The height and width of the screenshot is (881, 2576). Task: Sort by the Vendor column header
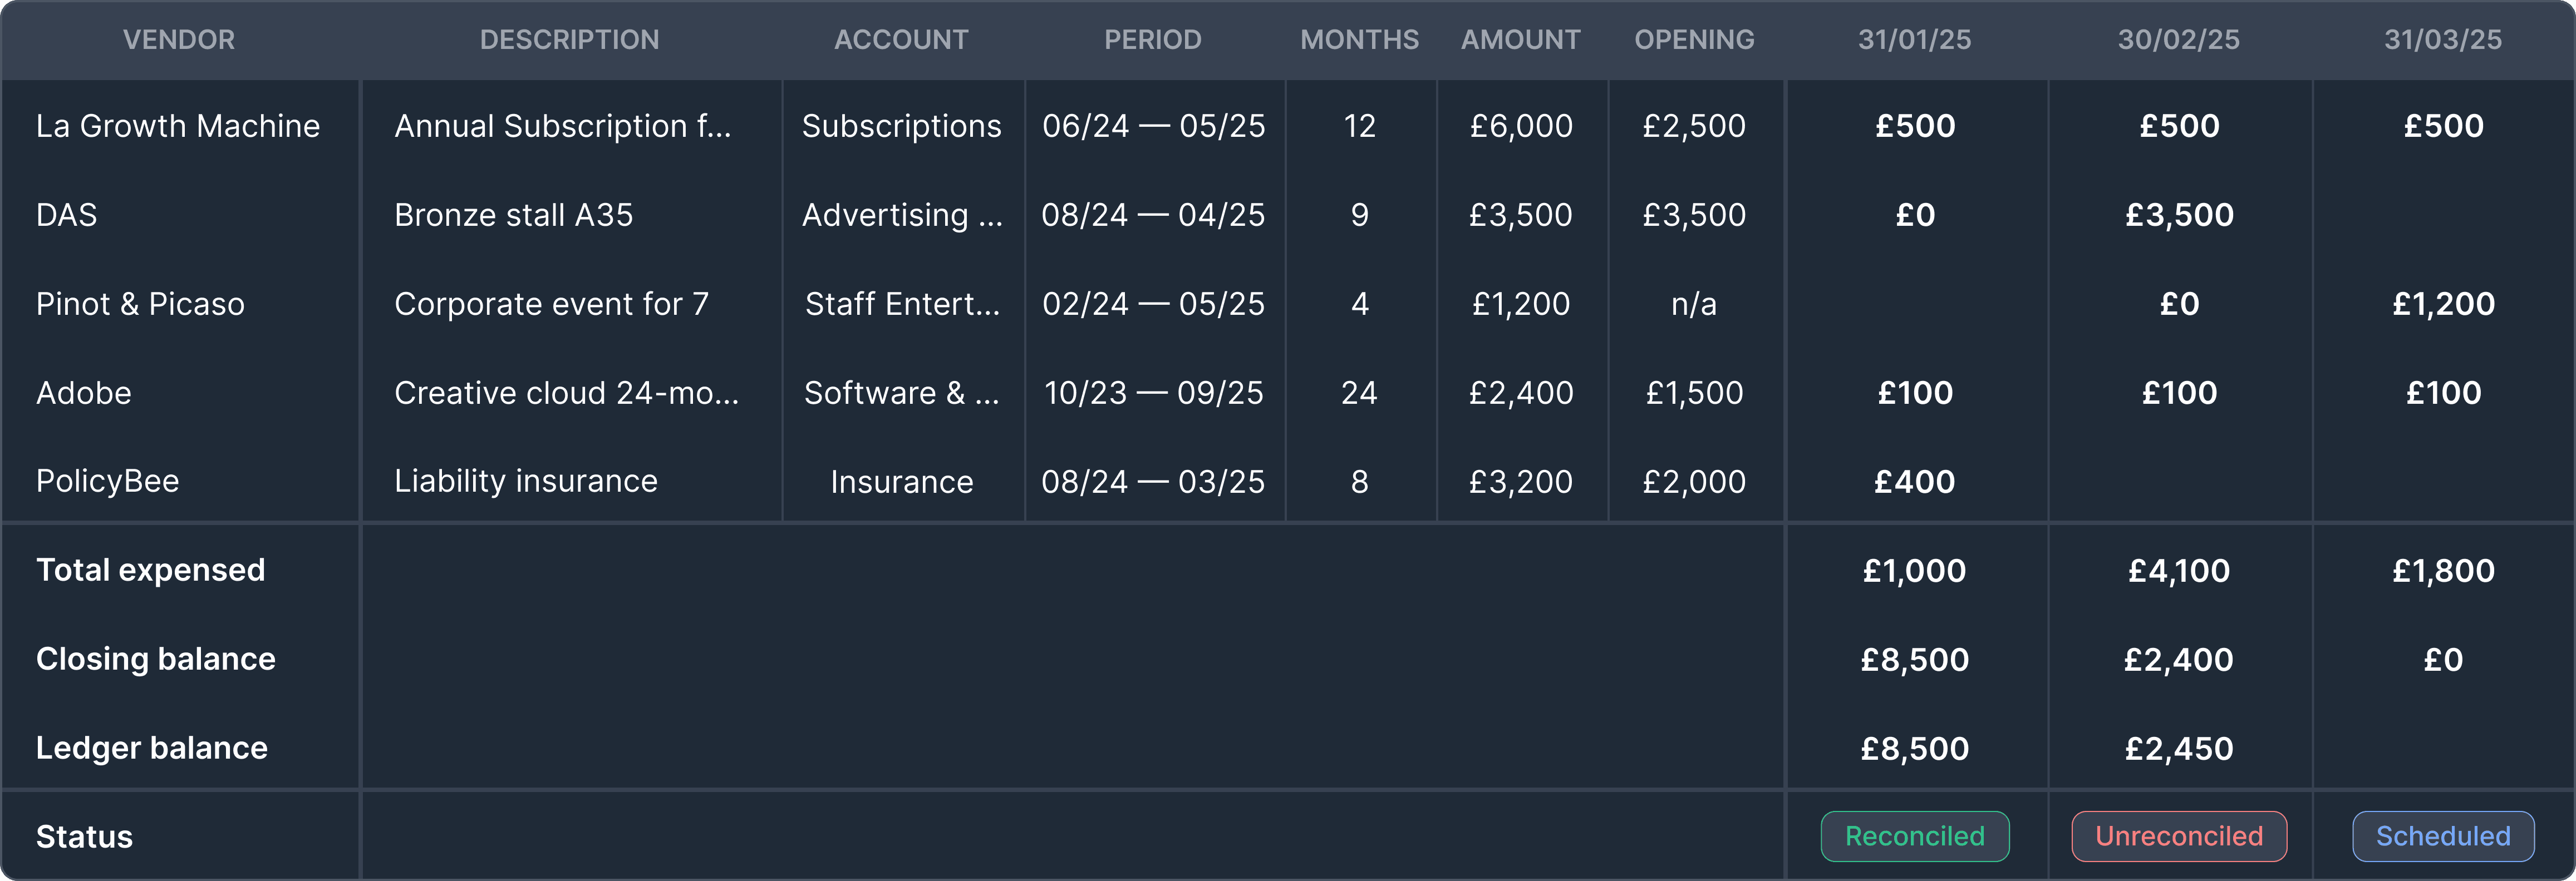tap(179, 40)
